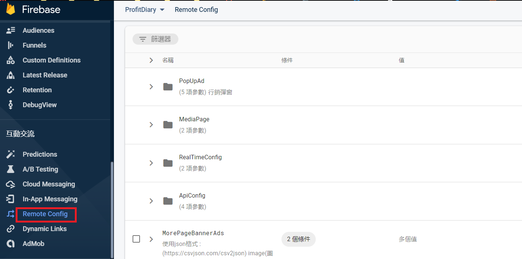Select the Custom Definitions shapes icon
The height and width of the screenshot is (259, 522).
(x=11, y=60)
